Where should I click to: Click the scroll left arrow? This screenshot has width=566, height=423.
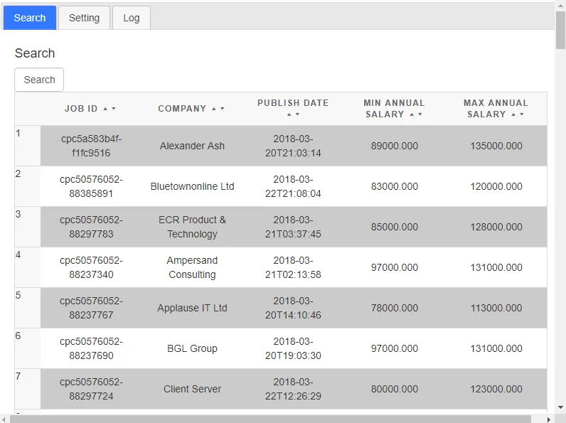click(4, 419)
